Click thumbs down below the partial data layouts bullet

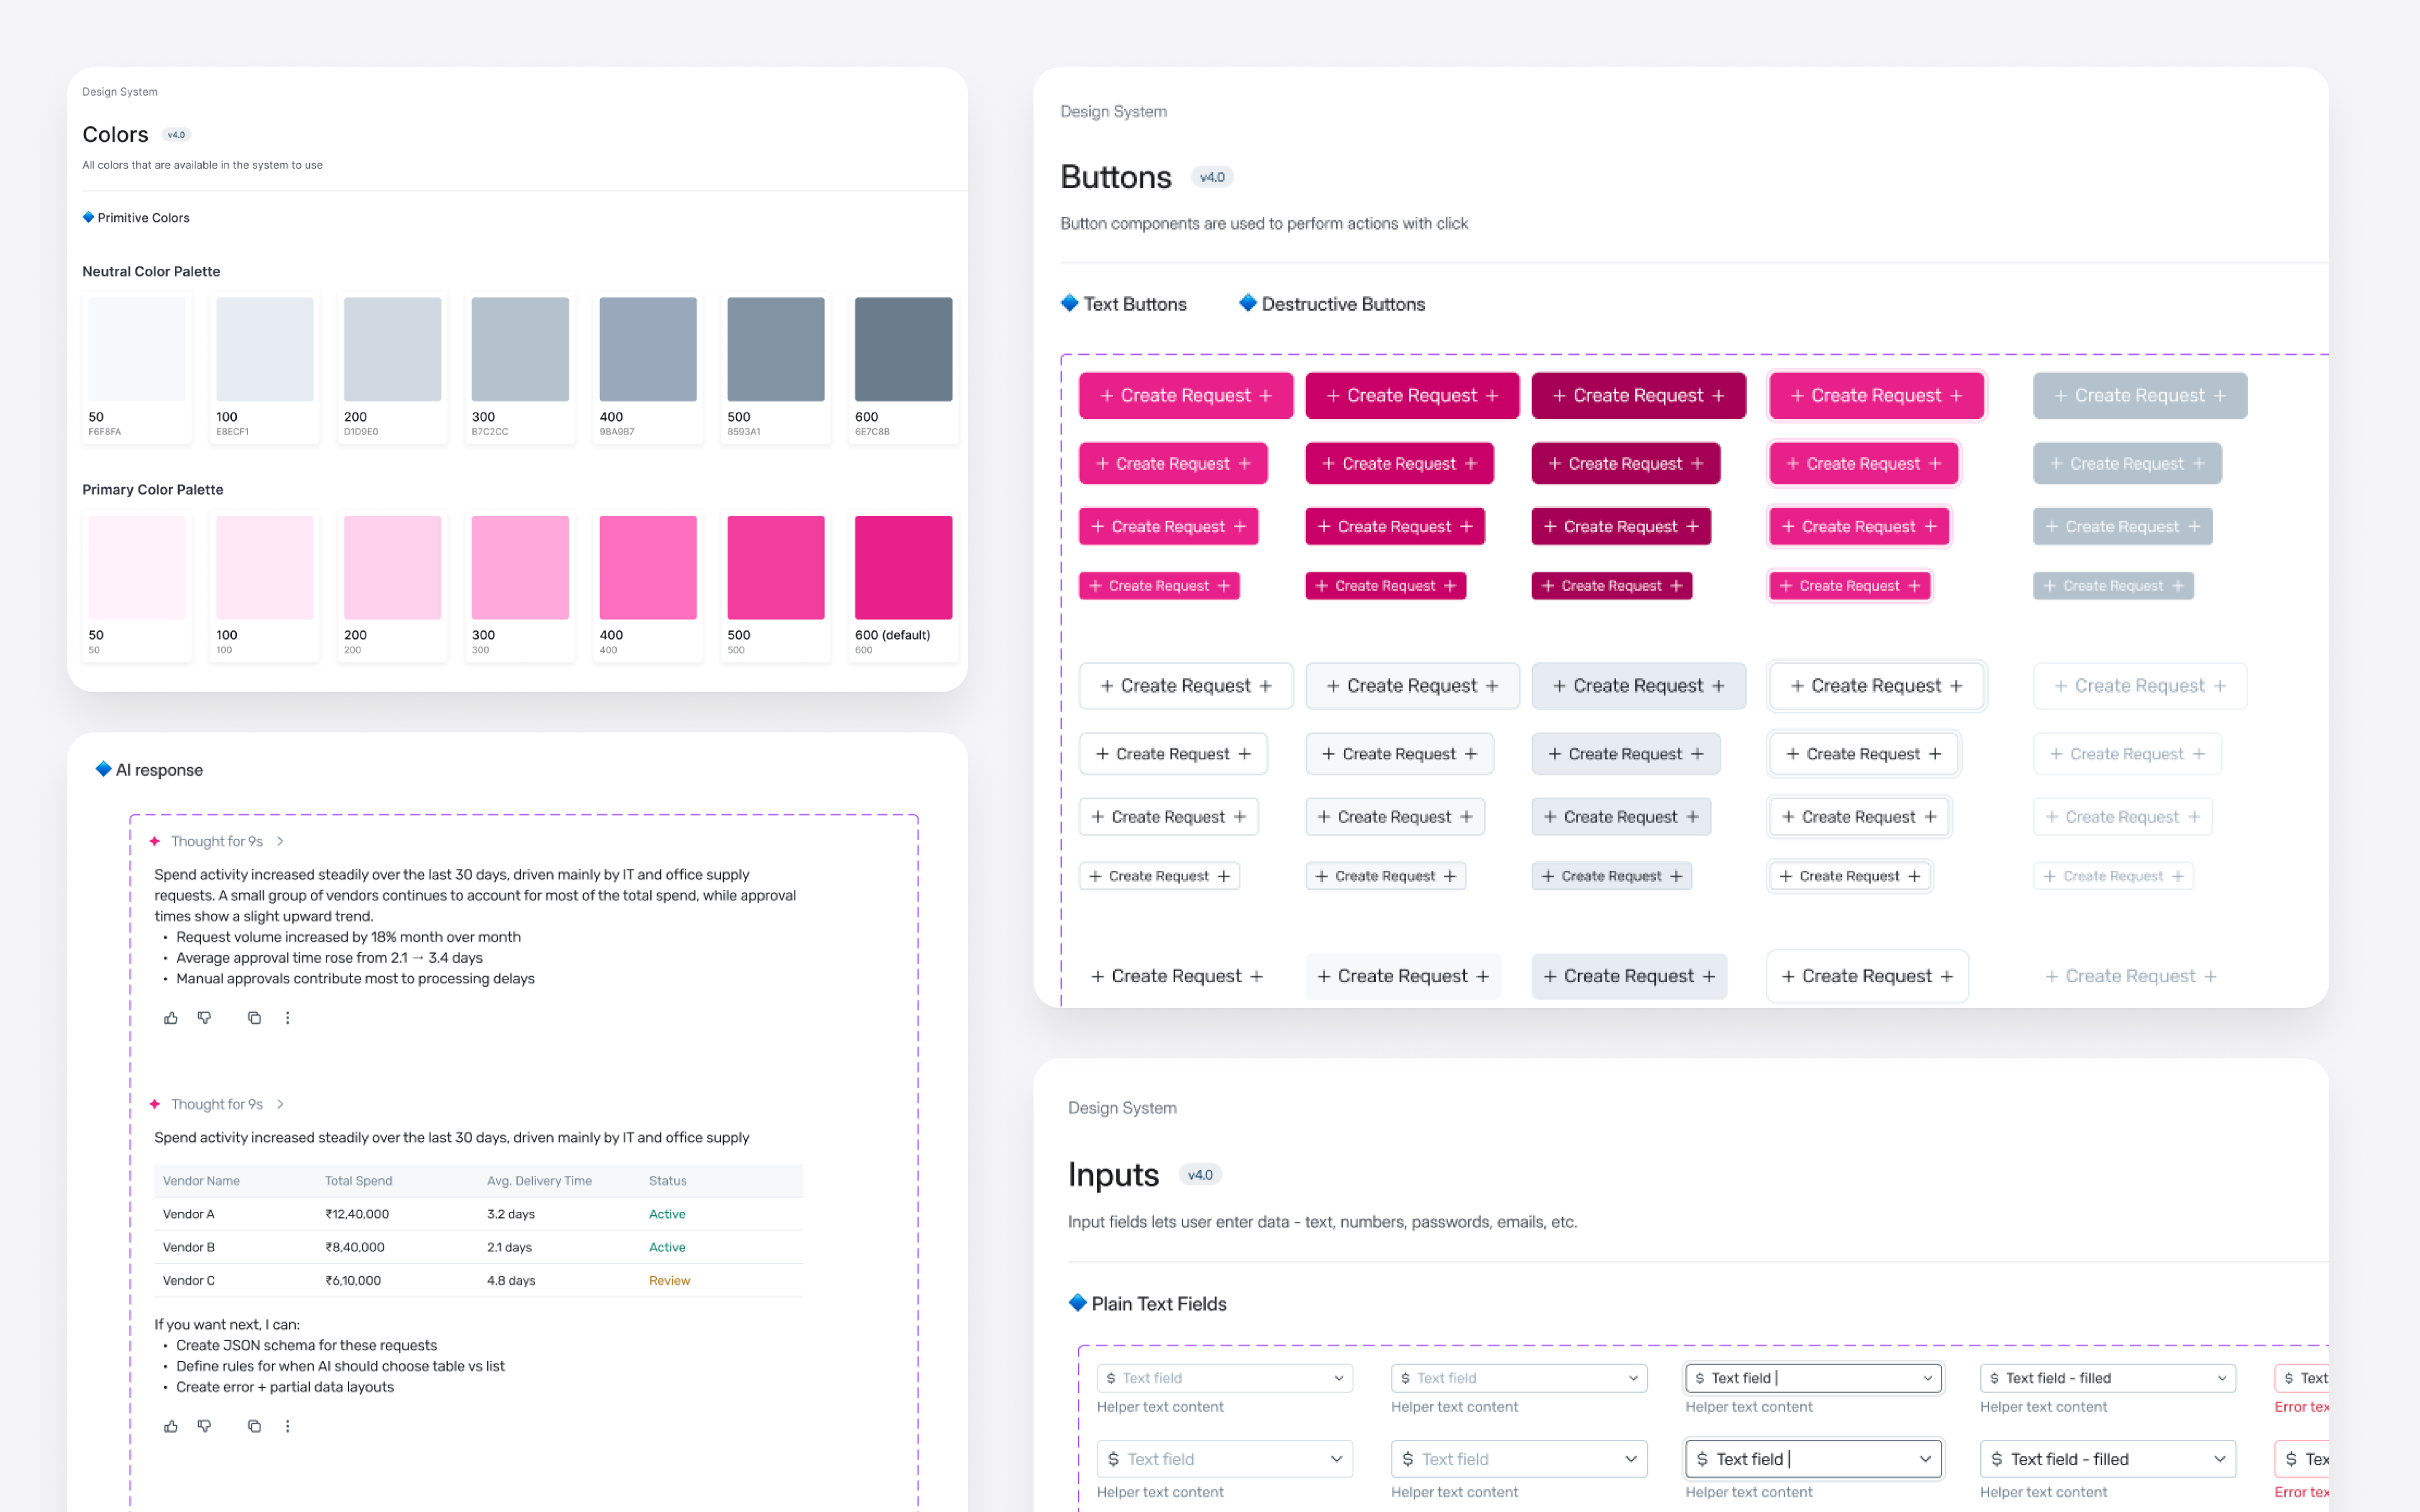pyautogui.click(x=204, y=1426)
